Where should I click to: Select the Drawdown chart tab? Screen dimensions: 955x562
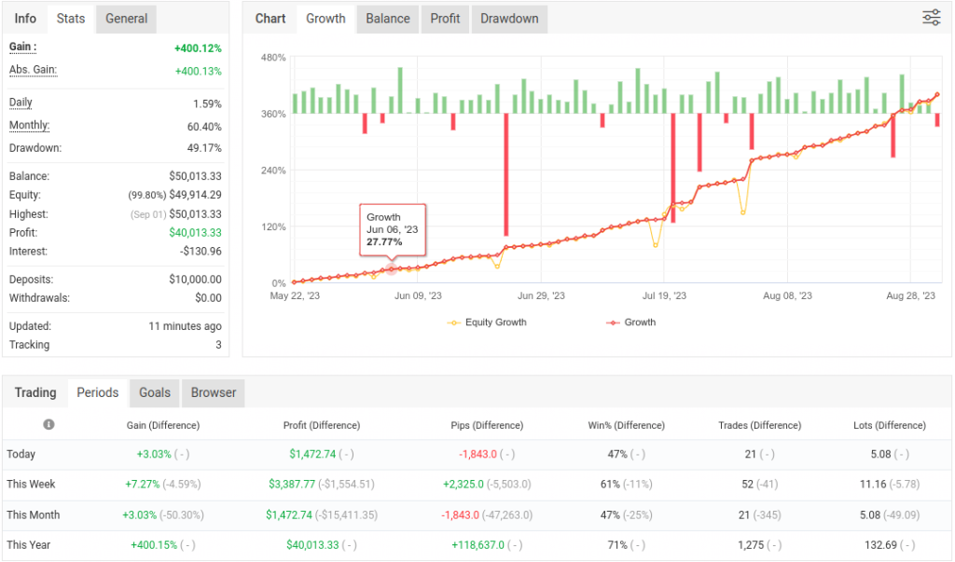click(x=509, y=19)
